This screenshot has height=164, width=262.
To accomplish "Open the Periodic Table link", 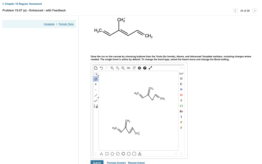I will click(x=66, y=24).
